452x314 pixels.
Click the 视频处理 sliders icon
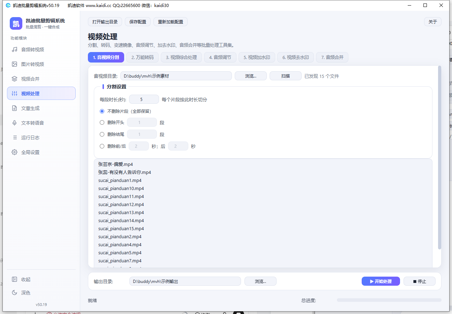pyautogui.click(x=15, y=94)
